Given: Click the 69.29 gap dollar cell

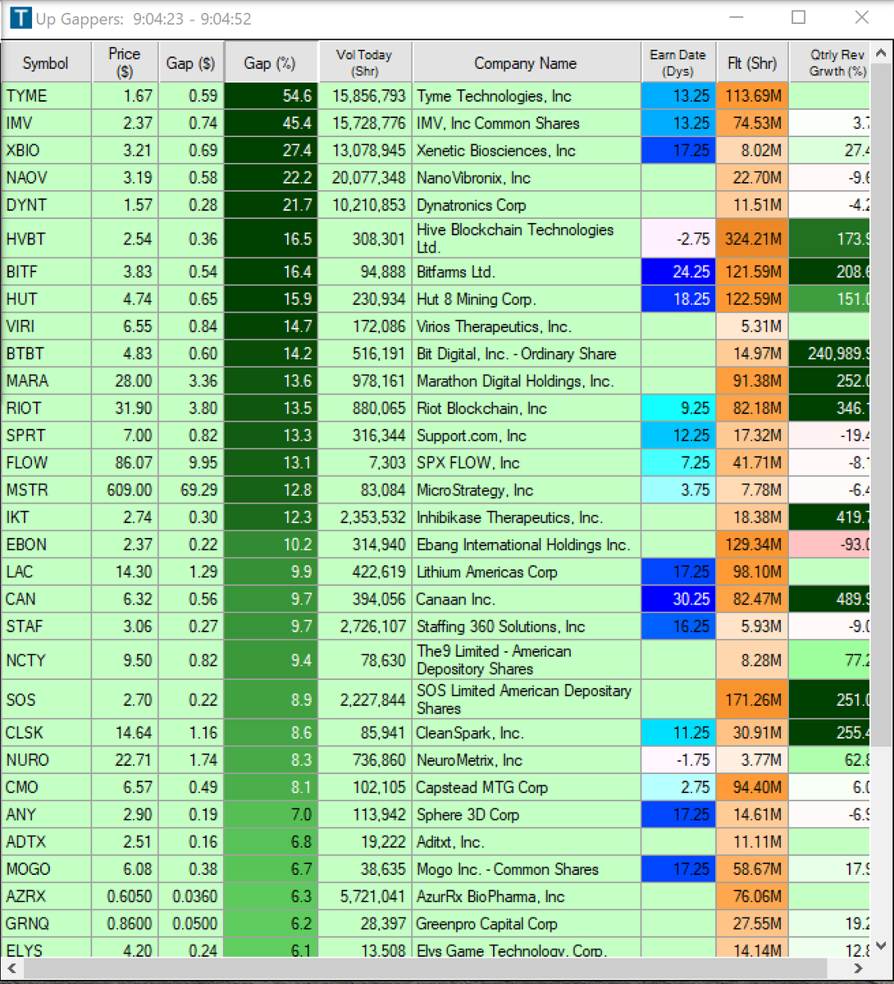Looking at the screenshot, I should point(191,490).
